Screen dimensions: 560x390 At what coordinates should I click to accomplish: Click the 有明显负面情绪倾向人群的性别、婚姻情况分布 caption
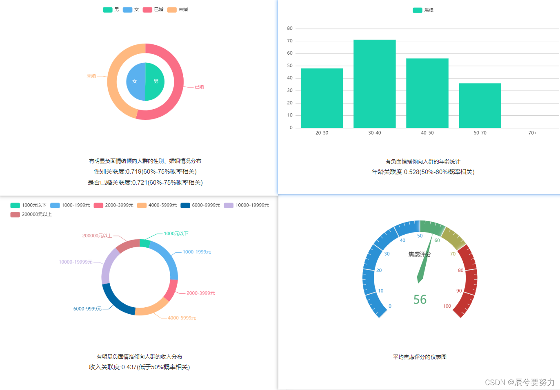coord(145,161)
